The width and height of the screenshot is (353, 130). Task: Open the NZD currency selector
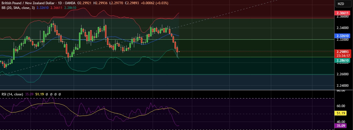[x=341, y=4]
